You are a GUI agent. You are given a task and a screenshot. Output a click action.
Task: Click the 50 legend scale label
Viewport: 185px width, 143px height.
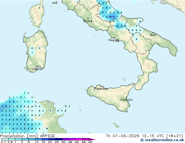[90, 142]
